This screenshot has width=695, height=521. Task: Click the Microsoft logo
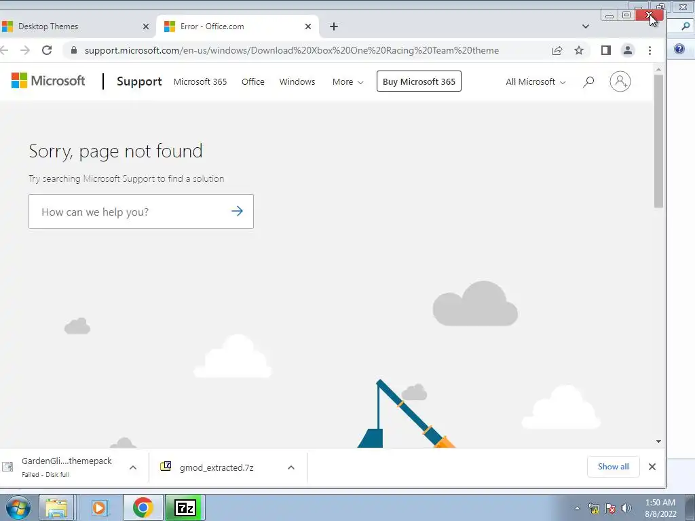pyautogui.click(x=48, y=81)
